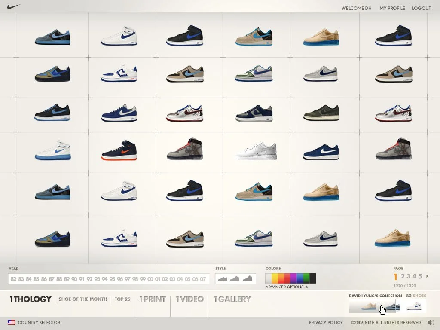Viewport: 440px width, 330px height.
Task: Open white high-top with light blue sole
Action: [53, 150]
